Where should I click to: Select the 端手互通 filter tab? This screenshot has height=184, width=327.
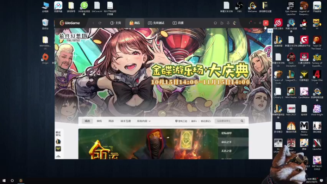point(125,121)
